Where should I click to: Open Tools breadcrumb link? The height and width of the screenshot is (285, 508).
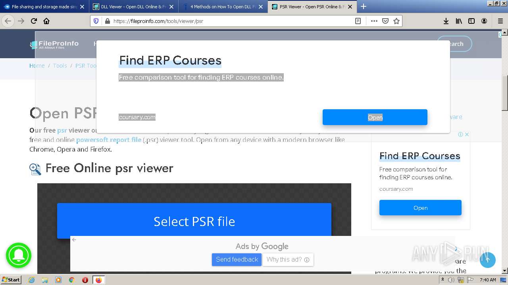point(60,66)
